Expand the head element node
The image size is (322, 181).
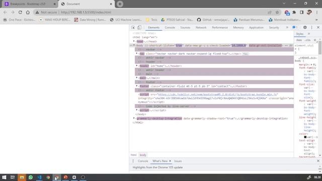click(x=134, y=41)
